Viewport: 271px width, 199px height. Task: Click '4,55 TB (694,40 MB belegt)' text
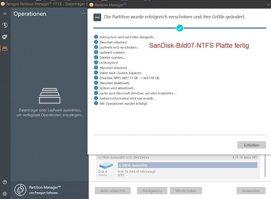tap(137, 172)
